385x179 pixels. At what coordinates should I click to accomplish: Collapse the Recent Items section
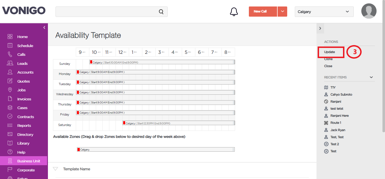click(371, 77)
